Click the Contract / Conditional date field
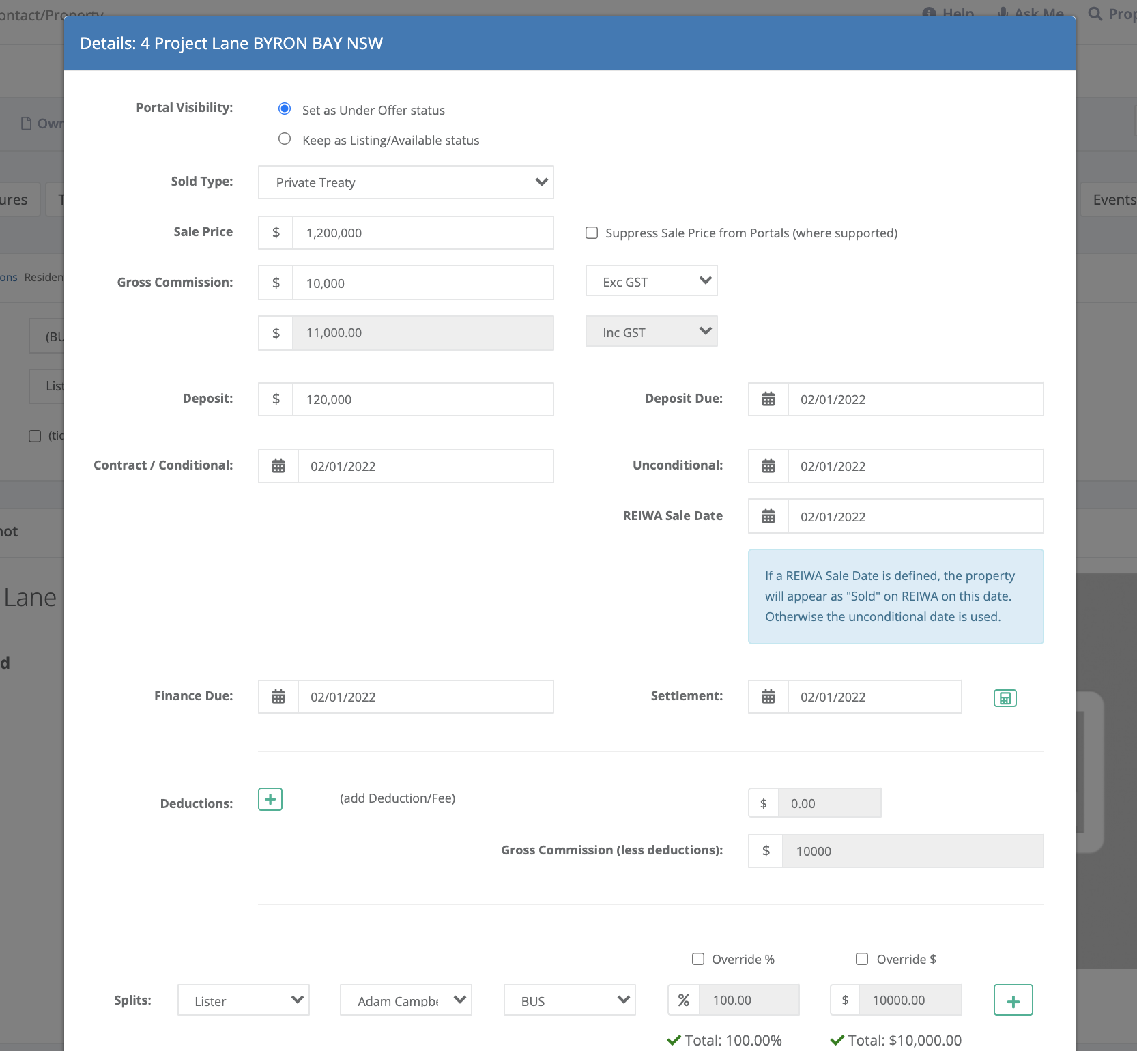Viewport: 1137px width, 1051px height. [426, 466]
